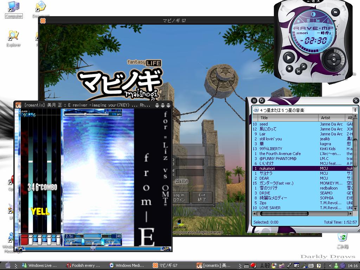Open the visualization star icon on the player
This screenshot has height=270, width=360.
tap(298, 21)
